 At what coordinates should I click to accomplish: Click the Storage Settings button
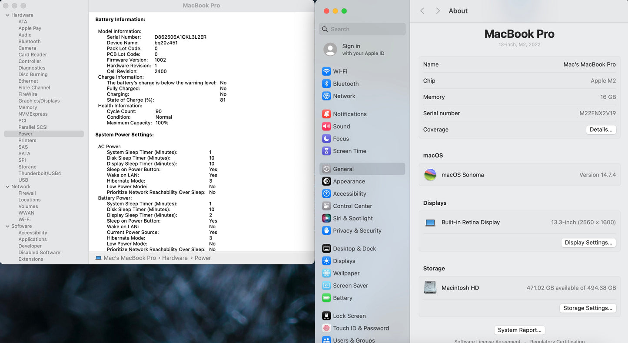coord(588,308)
